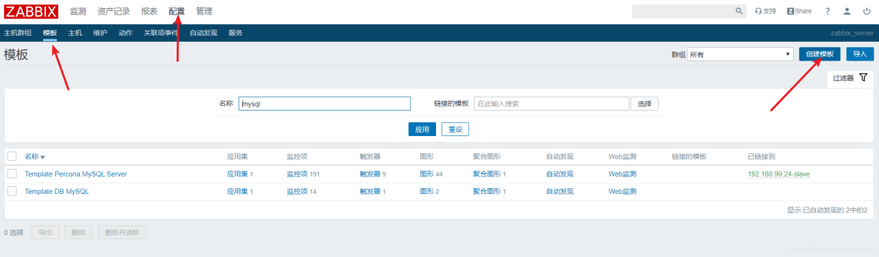
Task: Switch to the 动作 submenu
Action: tap(125, 33)
